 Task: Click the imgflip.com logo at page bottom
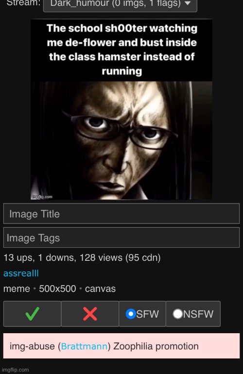(15, 370)
